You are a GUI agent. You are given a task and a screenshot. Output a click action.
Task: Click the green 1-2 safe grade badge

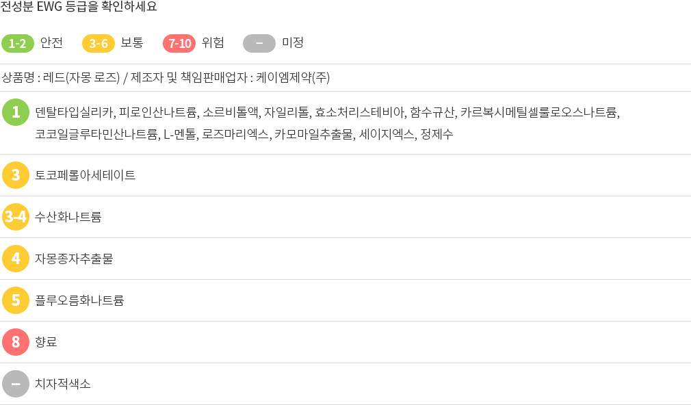pyautogui.click(x=18, y=43)
